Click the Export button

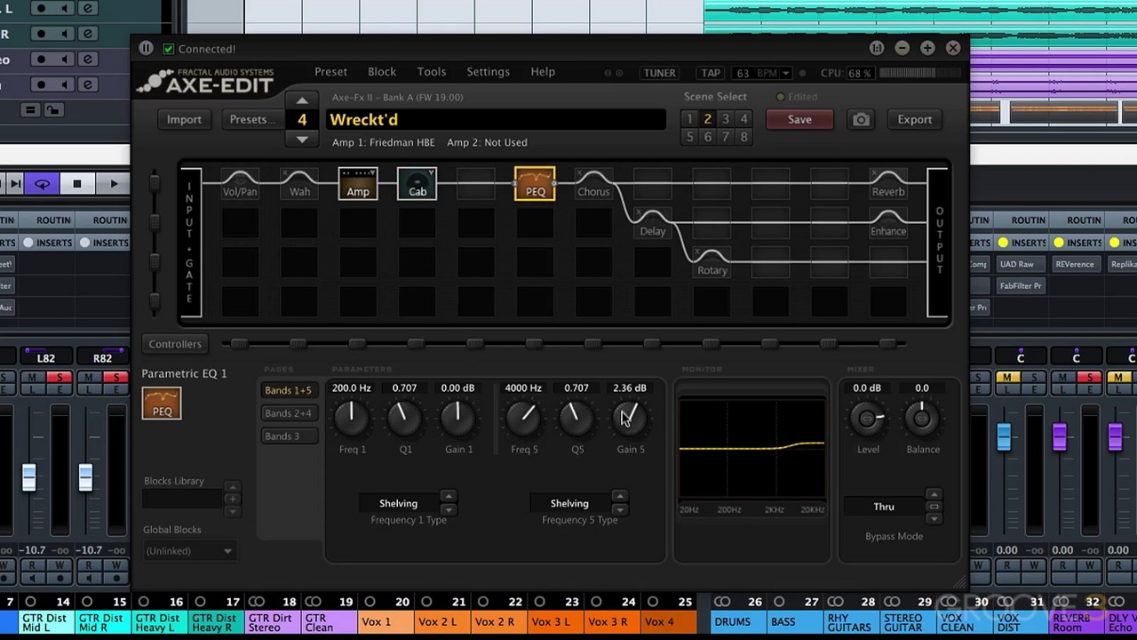click(915, 119)
